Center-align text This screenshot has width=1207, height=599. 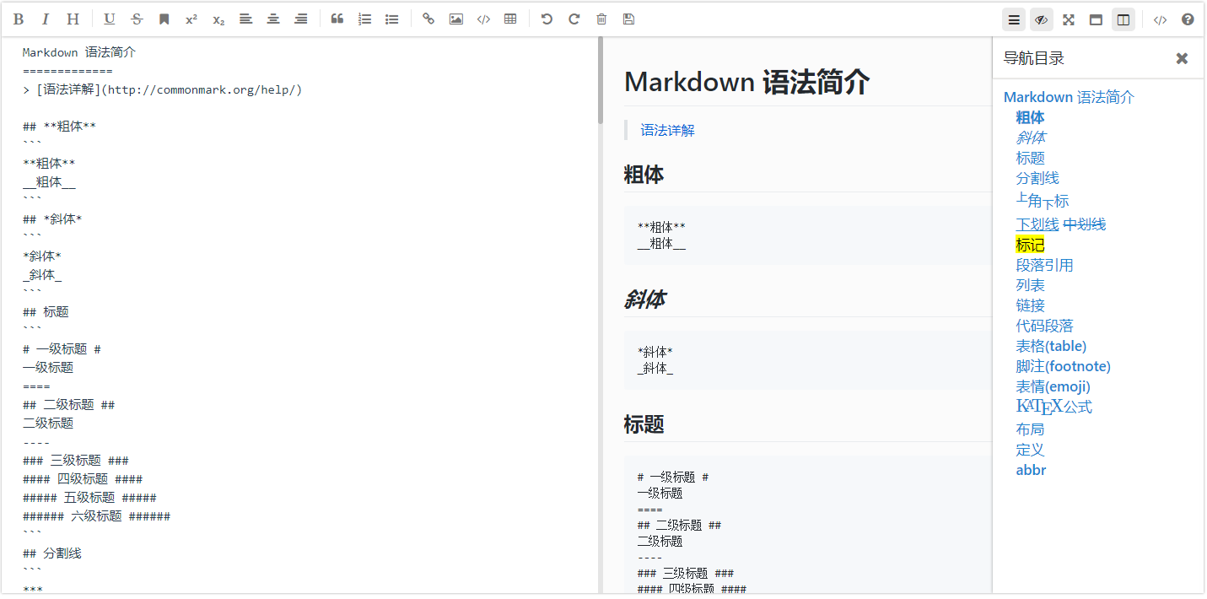273,19
